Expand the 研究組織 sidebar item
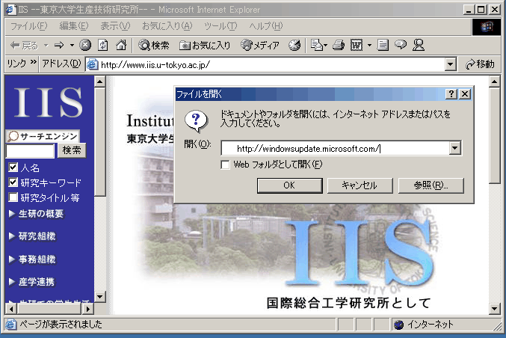The width and height of the screenshot is (506, 338). [32, 236]
